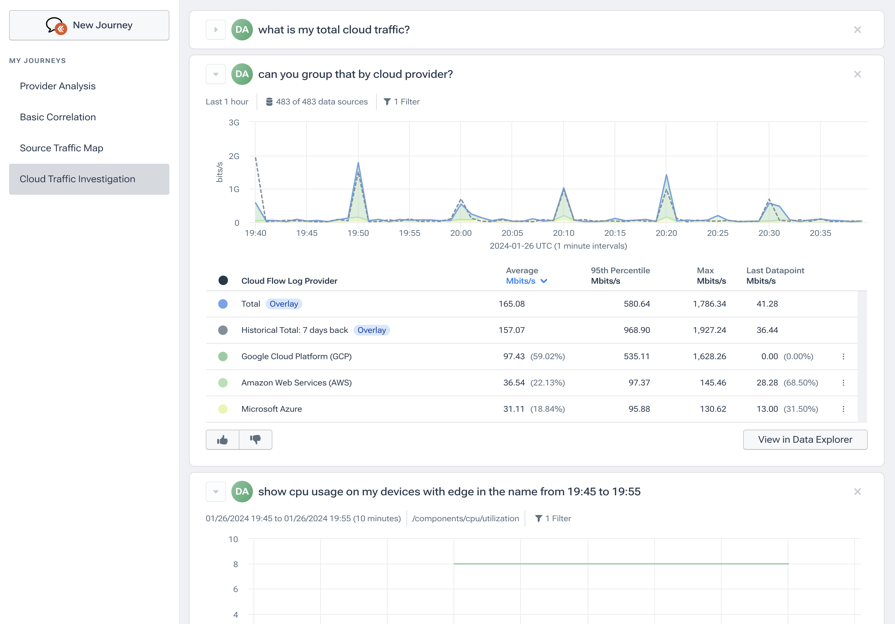Open the 1 Filter funnel in the cpu usage card
Viewport: 895px width, 624px height.
click(553, 518)
